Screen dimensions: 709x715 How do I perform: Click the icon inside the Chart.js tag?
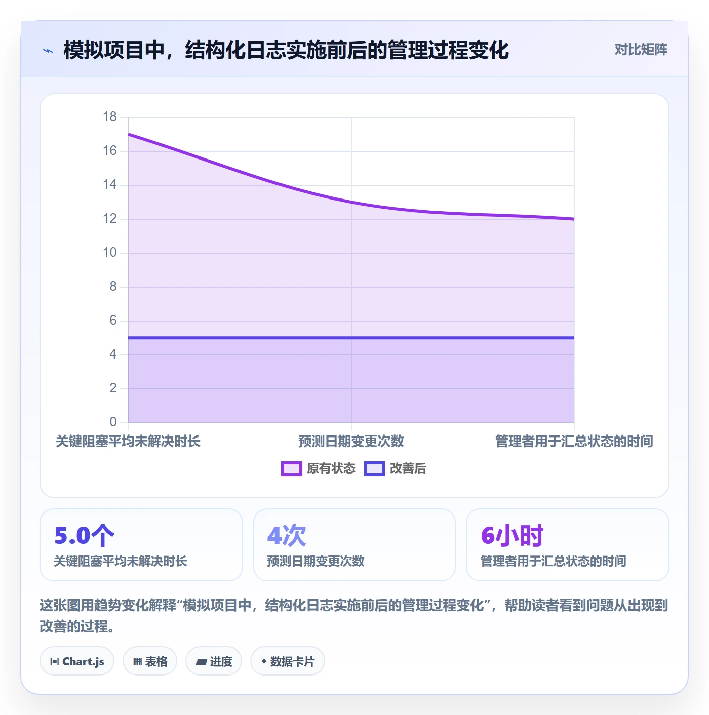[x=55, y=661]
